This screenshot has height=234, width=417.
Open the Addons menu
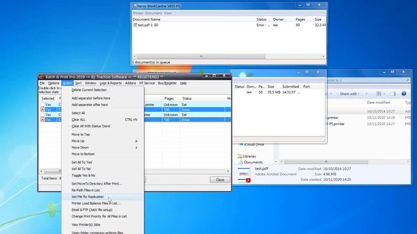[x=130, y=83]
